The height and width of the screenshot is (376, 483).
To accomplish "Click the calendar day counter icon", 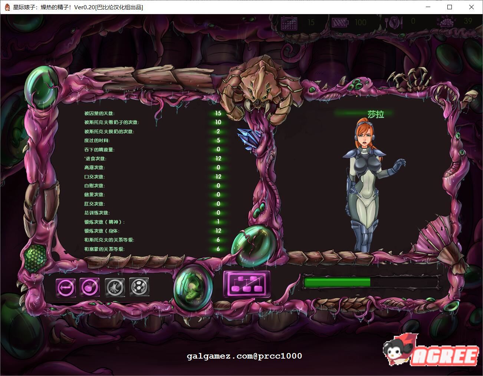I will pos(289,23).
